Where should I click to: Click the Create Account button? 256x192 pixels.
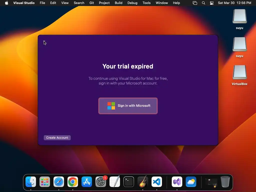coord(57,138)
